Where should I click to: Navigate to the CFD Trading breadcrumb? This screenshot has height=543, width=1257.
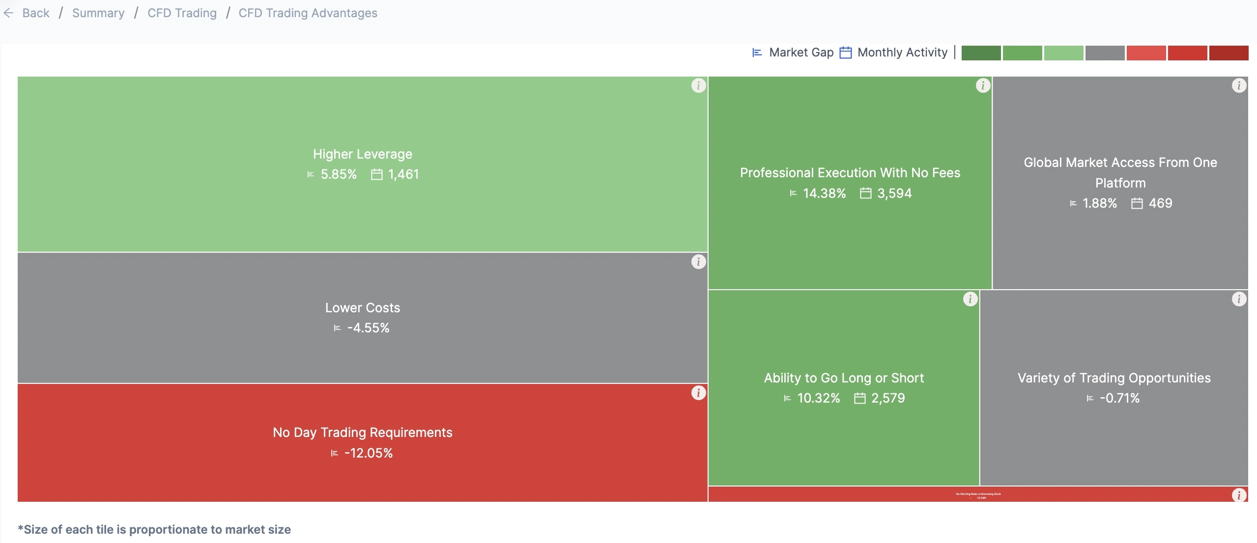182,13
